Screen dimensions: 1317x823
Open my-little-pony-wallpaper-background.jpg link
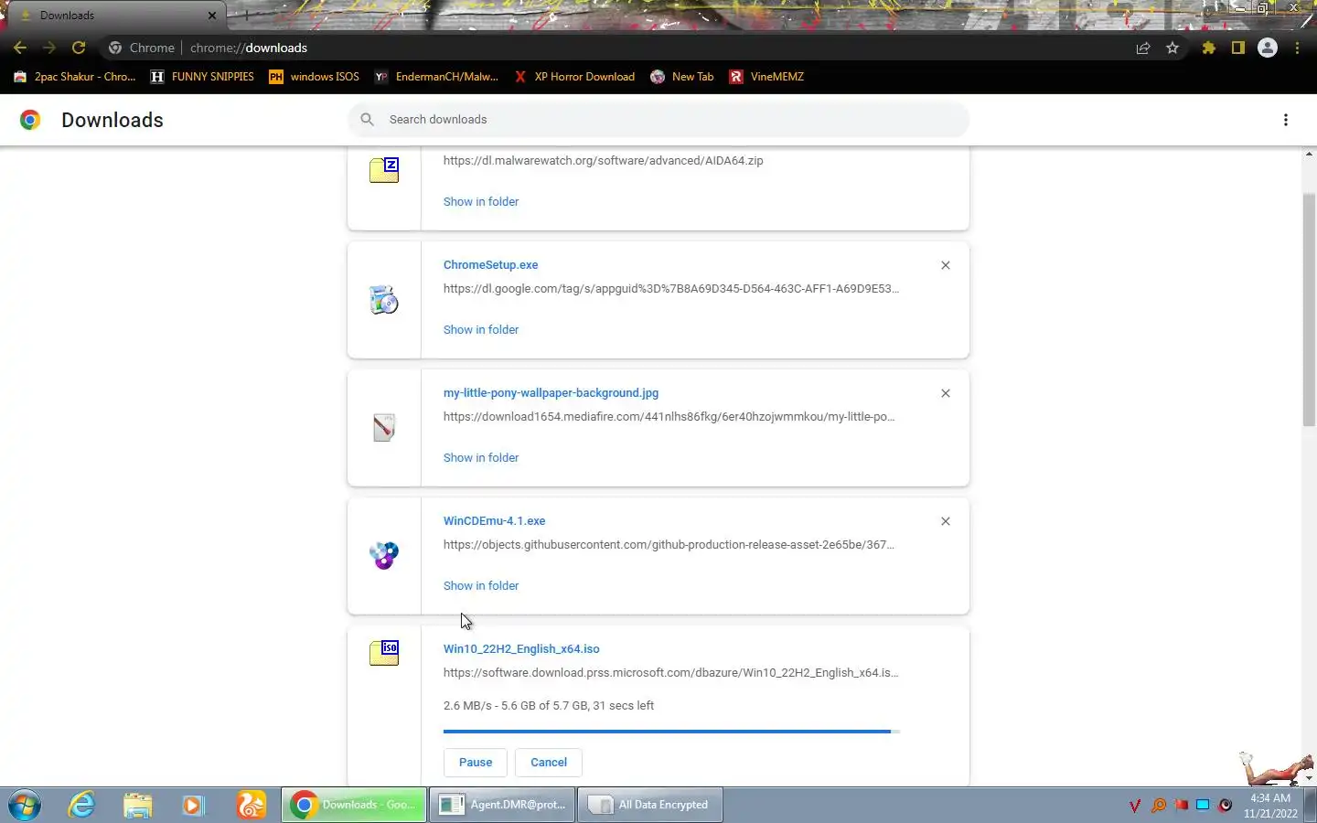pos(551,393)
